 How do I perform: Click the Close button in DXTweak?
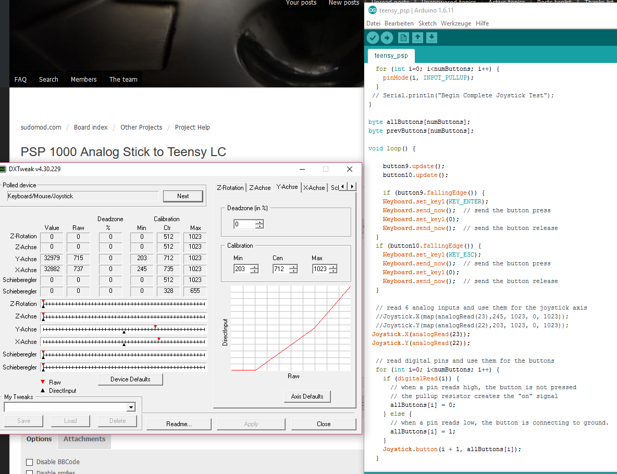(324, 424)
